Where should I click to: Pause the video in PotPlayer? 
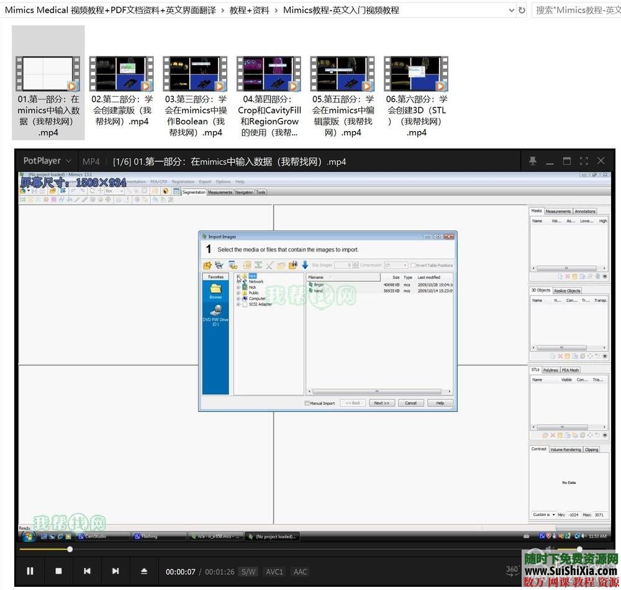(x=30, y=571)
